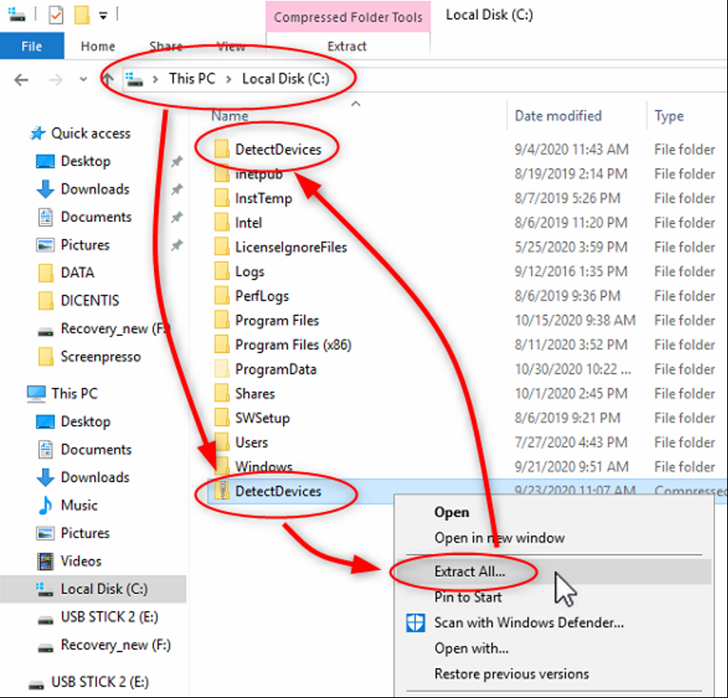
Task: Select the Shares folder
Action: point(255,394)
